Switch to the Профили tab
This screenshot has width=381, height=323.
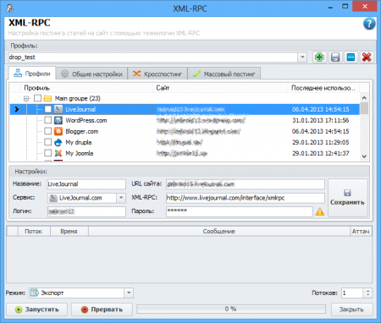click(32, 74)
